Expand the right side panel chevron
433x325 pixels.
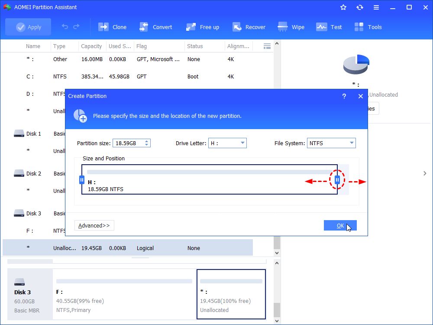tap(425, 173)
